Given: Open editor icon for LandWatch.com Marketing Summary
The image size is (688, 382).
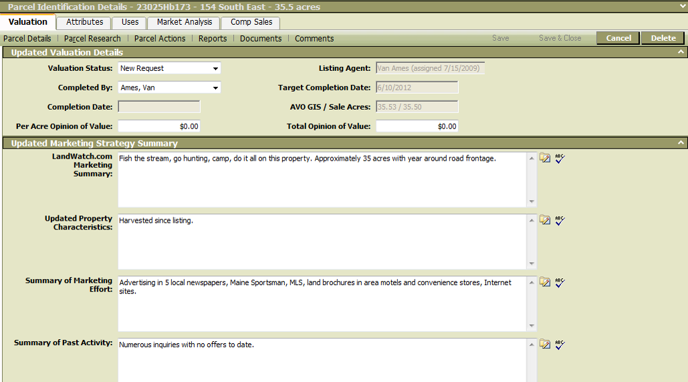Looking at the screenshot, I should 545,159.
